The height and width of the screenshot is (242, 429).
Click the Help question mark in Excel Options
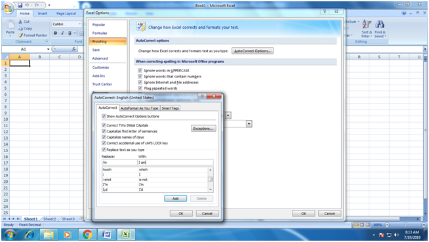coord(325,12)
